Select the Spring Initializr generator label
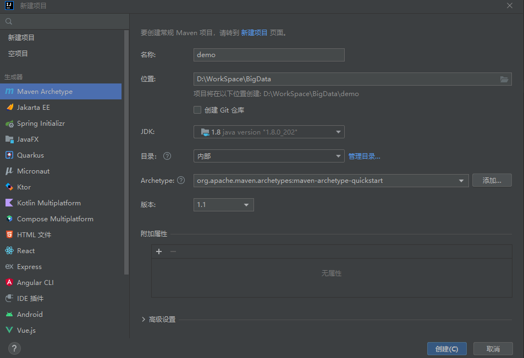The width and height of the screenshot is (524, 358). pos(41,124)
